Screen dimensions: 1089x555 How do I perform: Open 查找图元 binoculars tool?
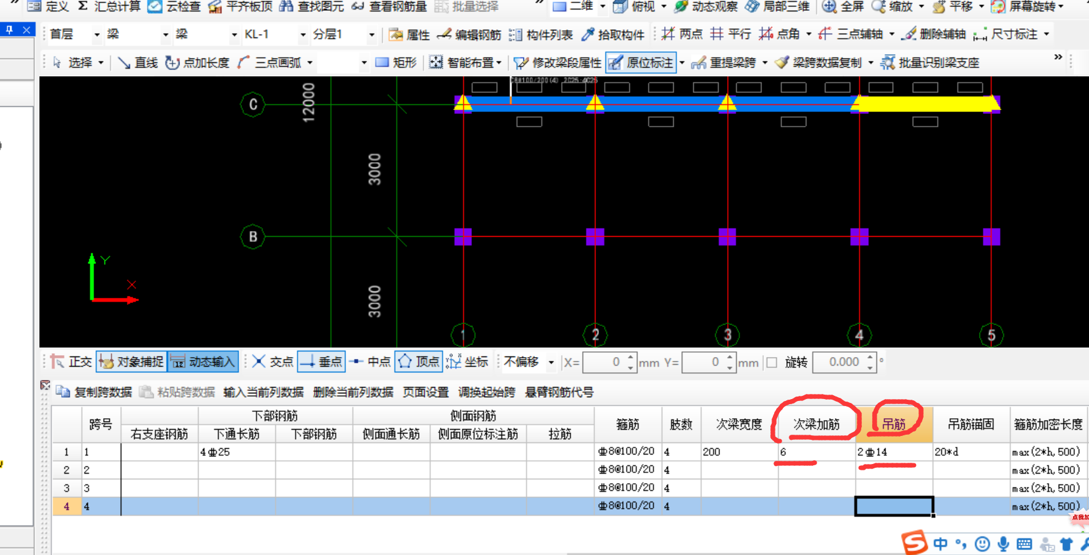[312, 6]
